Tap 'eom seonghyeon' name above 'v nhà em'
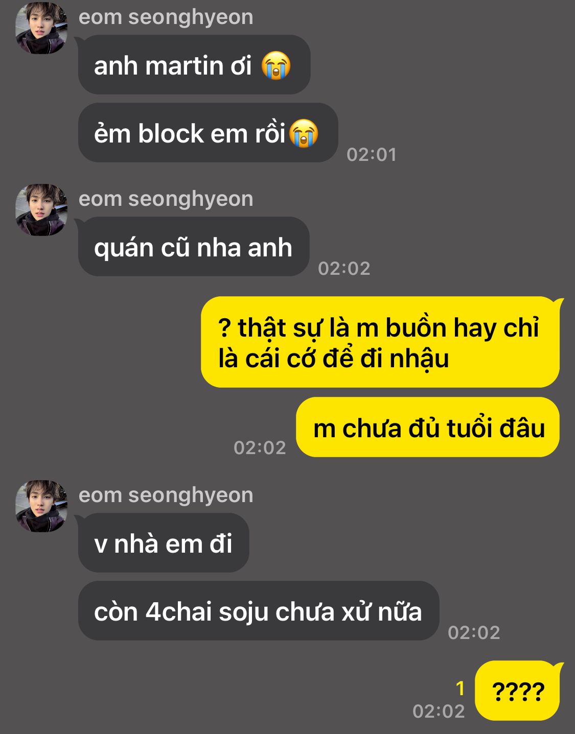Viewport: 575px width, 734px height. pos(166,495)
